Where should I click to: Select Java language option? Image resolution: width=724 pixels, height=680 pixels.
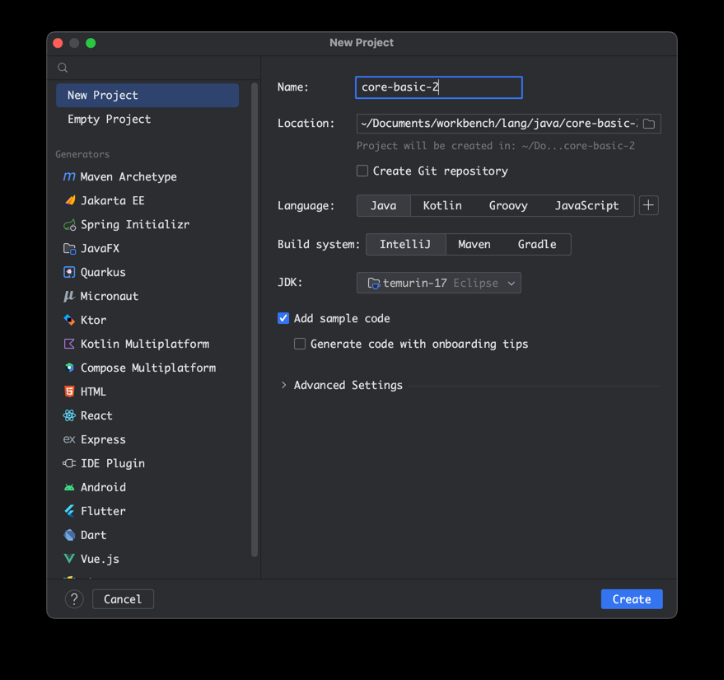(383, 205)
